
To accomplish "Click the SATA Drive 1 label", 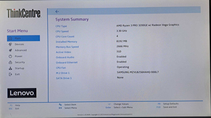I will pos(64,78).
